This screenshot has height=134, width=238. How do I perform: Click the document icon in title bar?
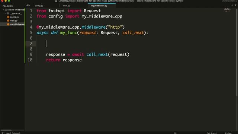pyautogui.click(x=56, y=1)
